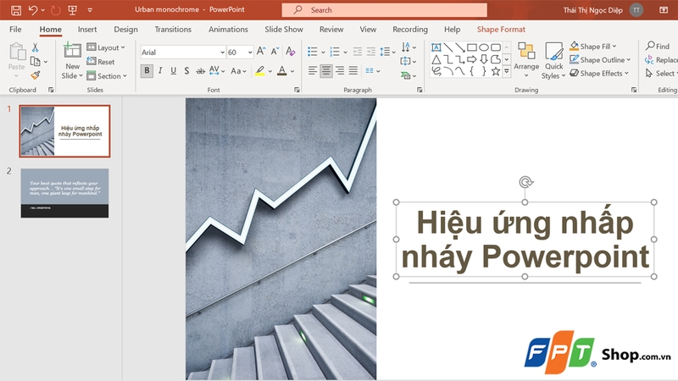Select the oval shape in gallery
Screen dimensions: 678x381
click(484, 47)
